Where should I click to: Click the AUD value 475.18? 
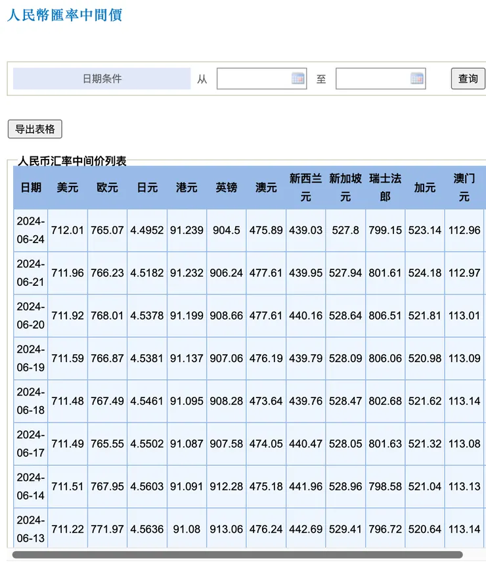(x=266, y=486)
